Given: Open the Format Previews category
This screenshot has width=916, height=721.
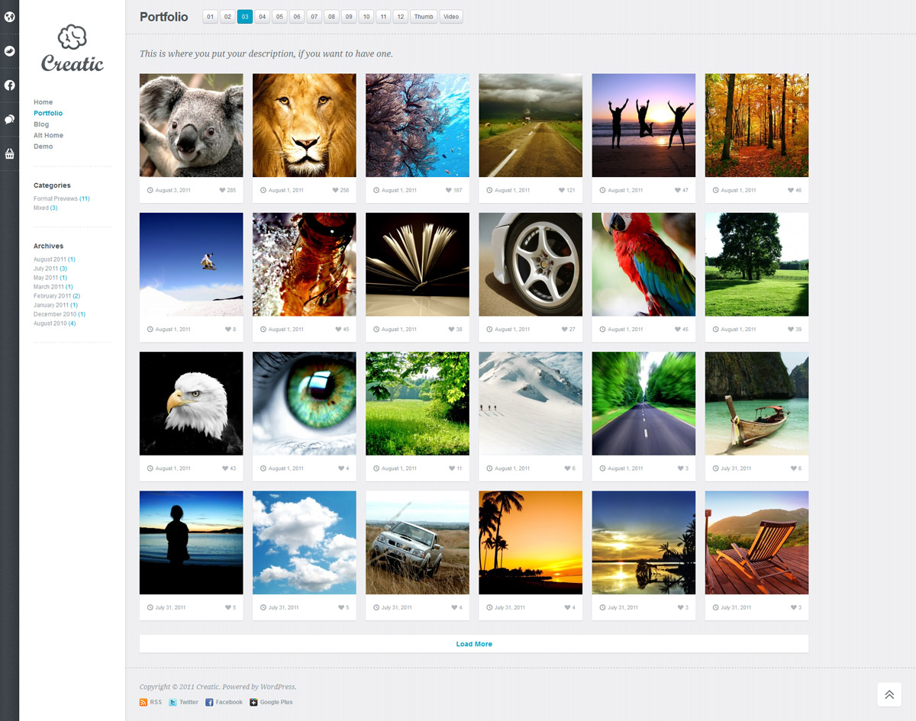Looking at the screenshot, I should [x=56, y=198].
